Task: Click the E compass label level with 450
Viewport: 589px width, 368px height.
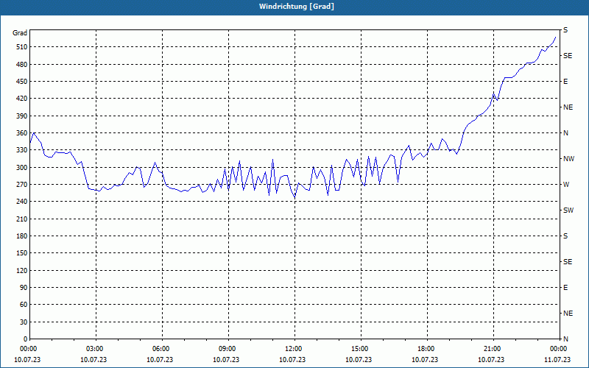Action: point(565,82)
